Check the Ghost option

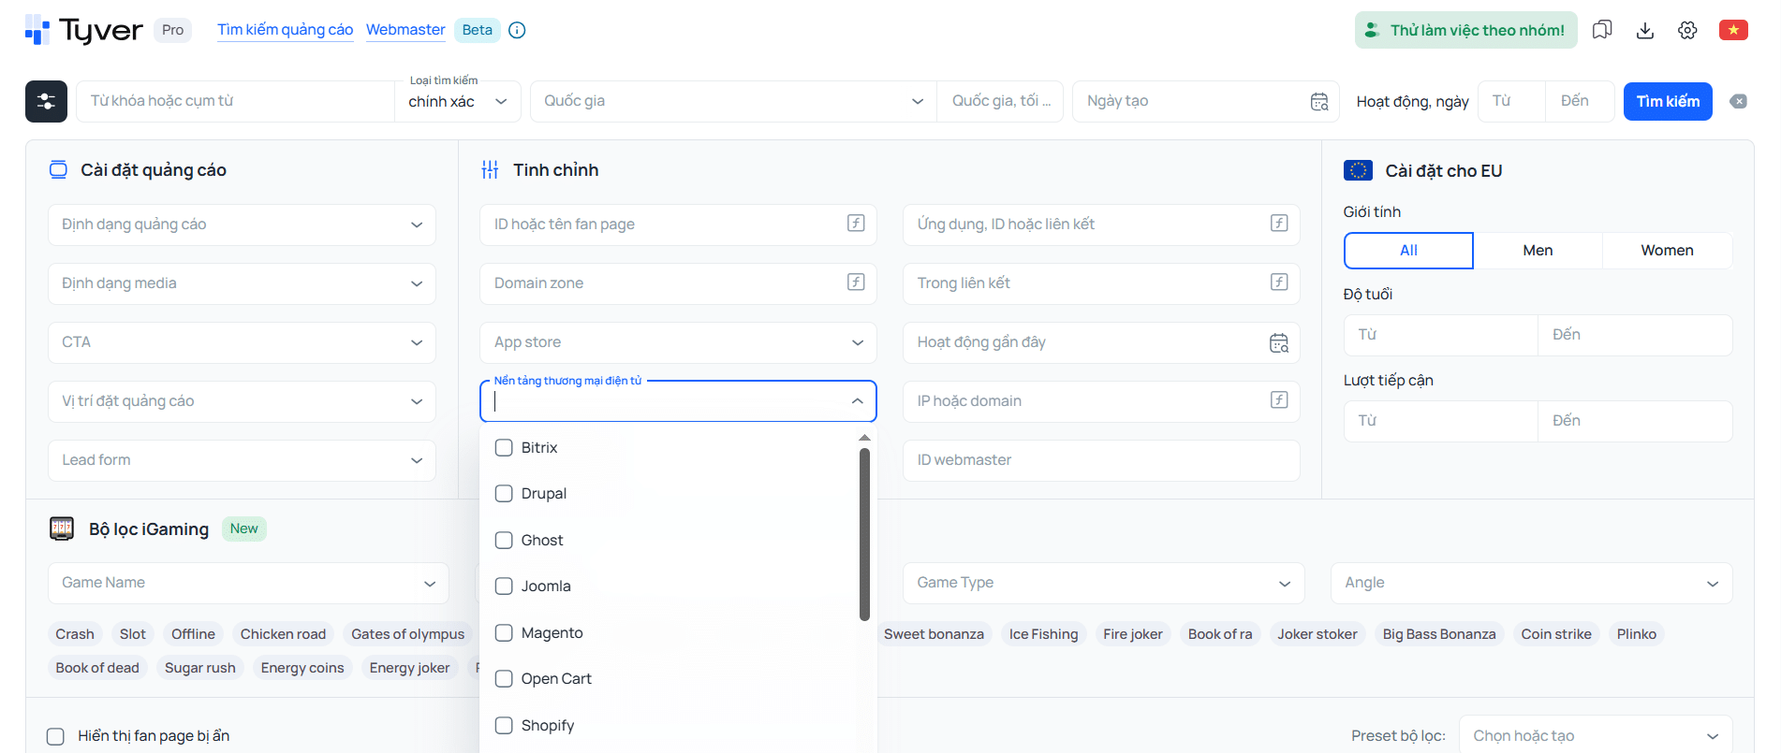click(x=504, y=540)
